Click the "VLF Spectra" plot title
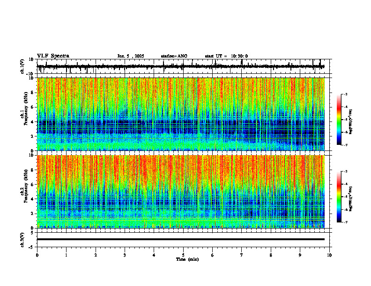Image resolution: width=371 pixels, height=286 pixels. 53,56
